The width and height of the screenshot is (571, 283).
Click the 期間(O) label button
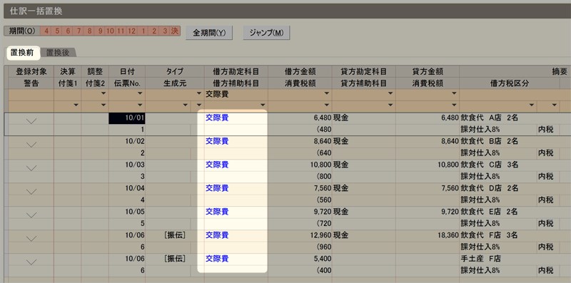click(x=22, y=31)
